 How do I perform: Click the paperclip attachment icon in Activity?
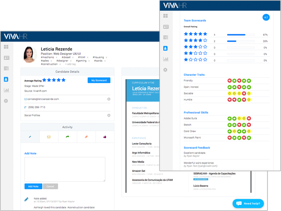pos(86,137)
